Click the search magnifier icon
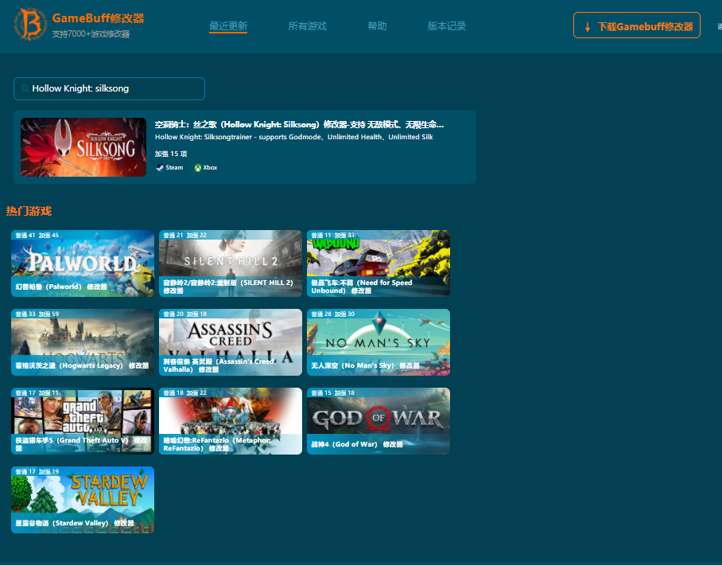The image size is (722, 566). pyautogui.click(x=25, y=88)
